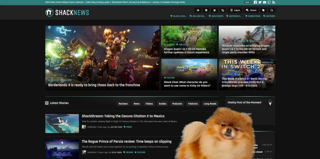
Task: Open the HOLLOW KNI... tag link
Action: coord(198,16)
